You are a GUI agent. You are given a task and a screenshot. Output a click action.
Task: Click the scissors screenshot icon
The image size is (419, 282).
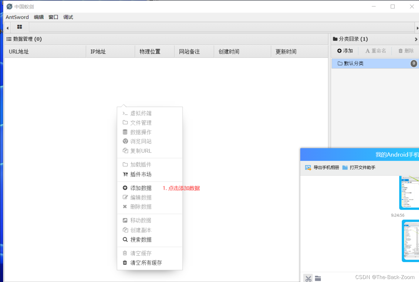[x=308, y=278]
